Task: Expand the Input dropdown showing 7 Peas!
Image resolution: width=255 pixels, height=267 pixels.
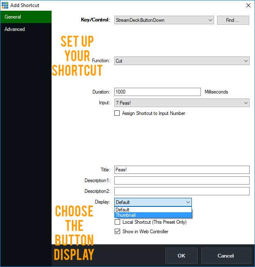Action: (182, 103)
